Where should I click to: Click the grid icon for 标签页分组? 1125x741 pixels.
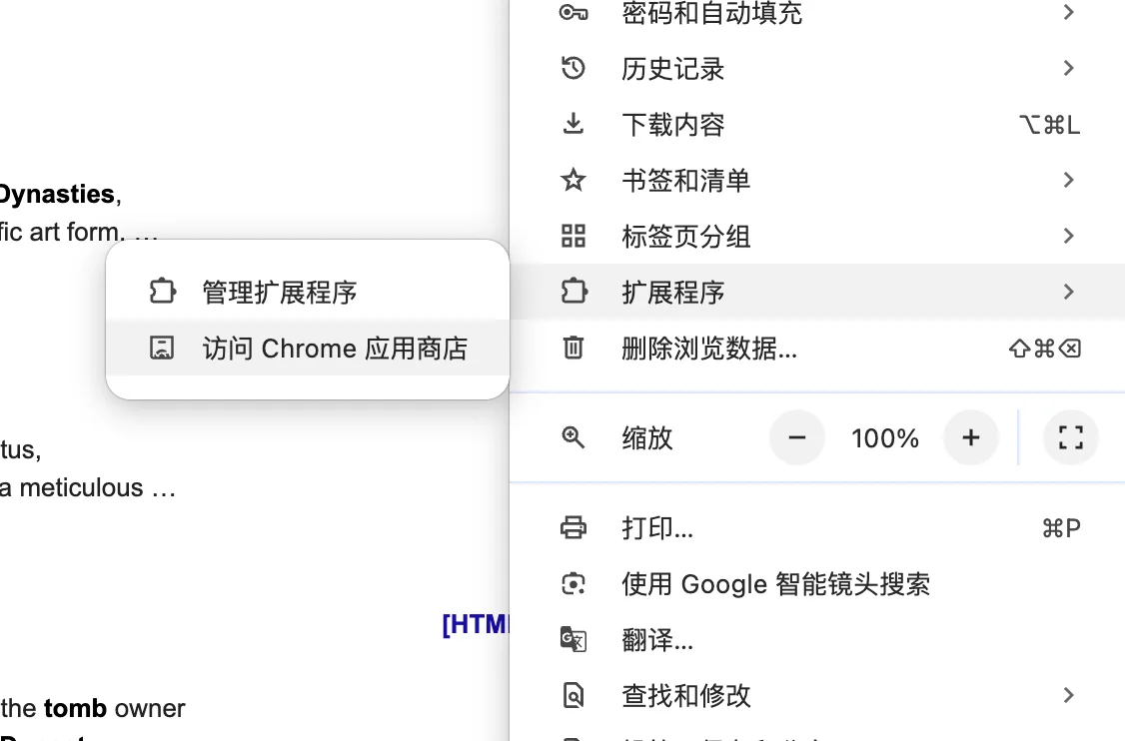(573, 236)
